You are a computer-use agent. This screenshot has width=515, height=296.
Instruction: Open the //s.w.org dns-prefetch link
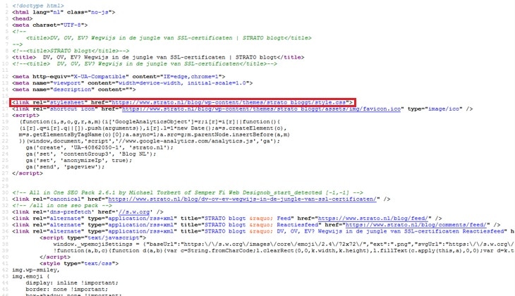pyautogui.click(x=134, y=212)
